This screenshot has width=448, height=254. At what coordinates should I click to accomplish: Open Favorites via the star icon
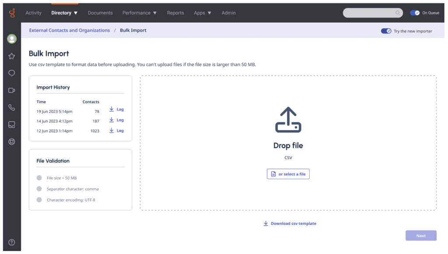pyautogui.click(x=11, y=56)
